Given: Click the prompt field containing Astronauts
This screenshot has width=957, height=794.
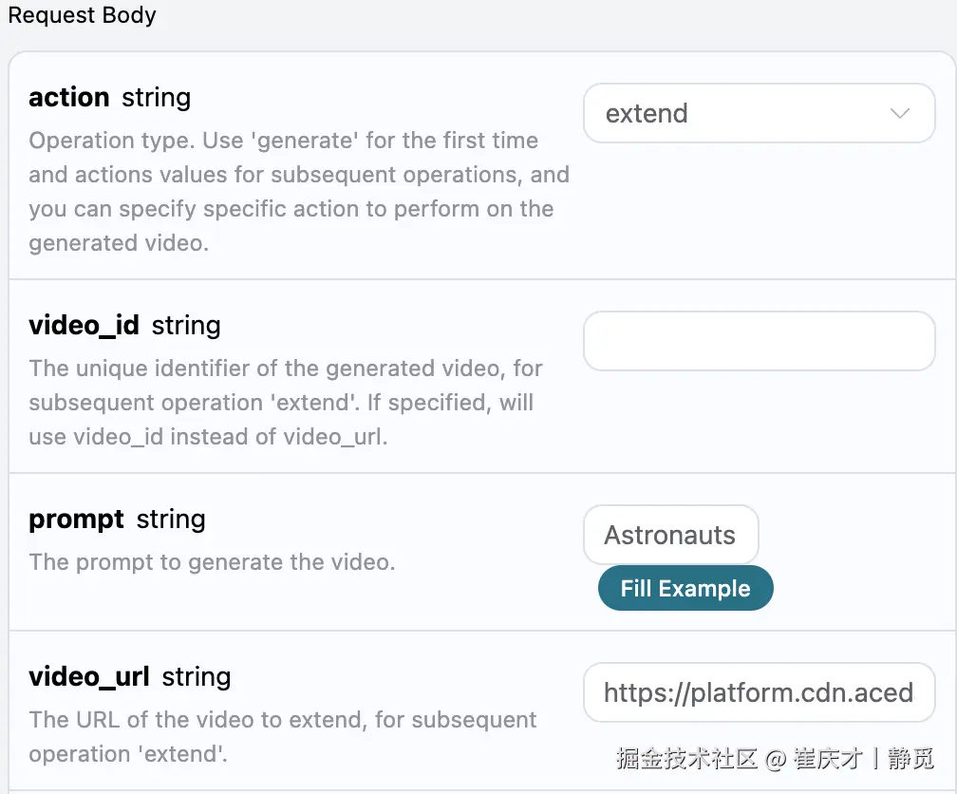Looking at the screenshot, I should pos(670,535).
